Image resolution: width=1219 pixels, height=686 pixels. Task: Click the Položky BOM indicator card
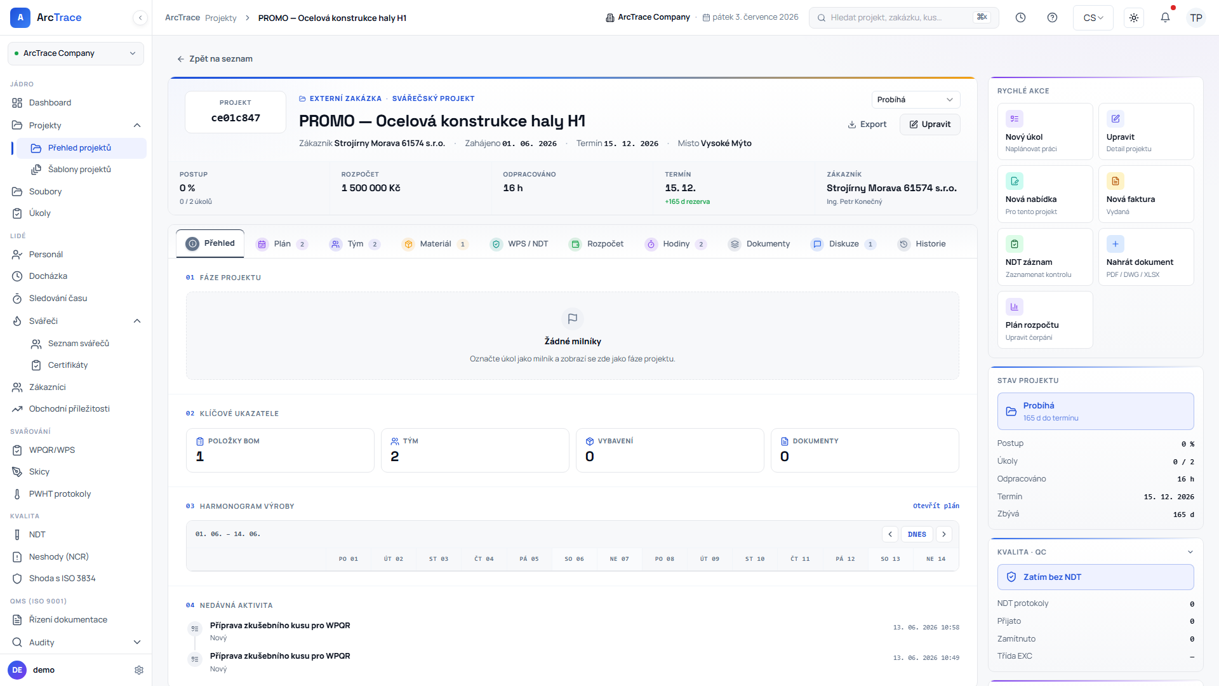coord(280,451)
